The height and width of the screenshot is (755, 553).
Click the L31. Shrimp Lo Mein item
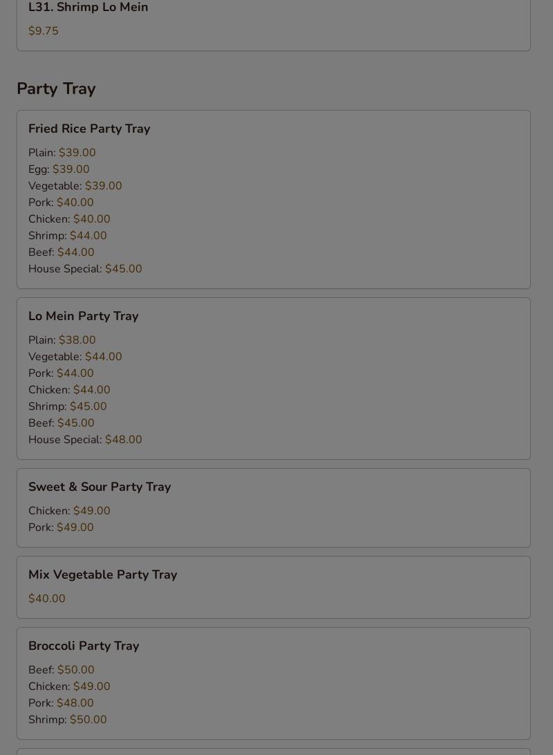tap(88, 8)
